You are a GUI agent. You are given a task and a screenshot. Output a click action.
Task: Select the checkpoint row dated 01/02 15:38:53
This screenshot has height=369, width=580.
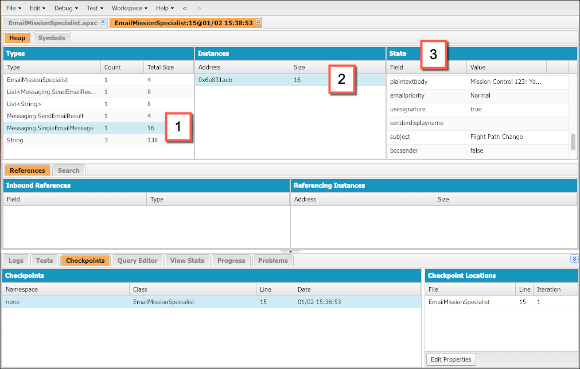pos(212,302)
